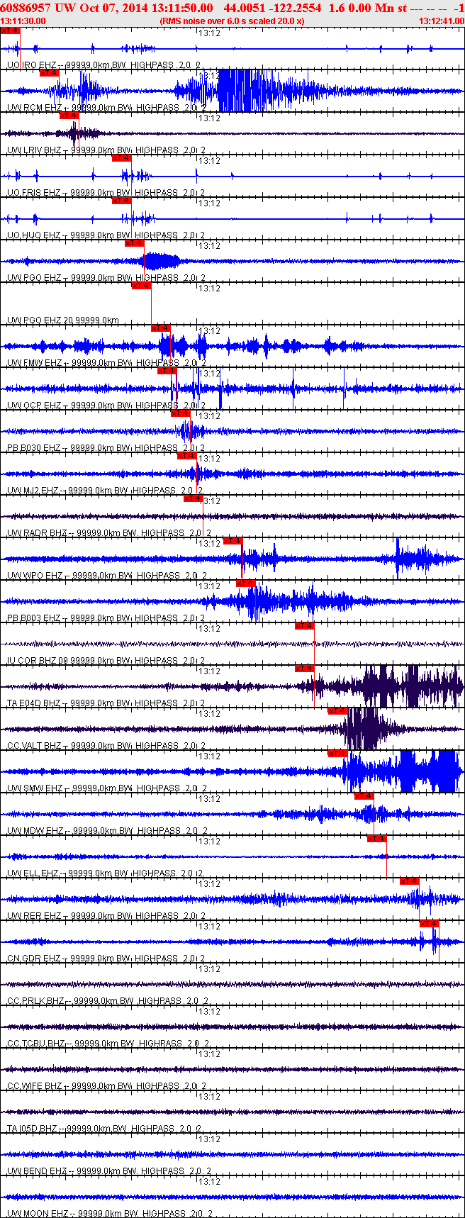Select the red pick marker on CC VALT trace
Screen dimensions: 465x1218
pos(338,710)
